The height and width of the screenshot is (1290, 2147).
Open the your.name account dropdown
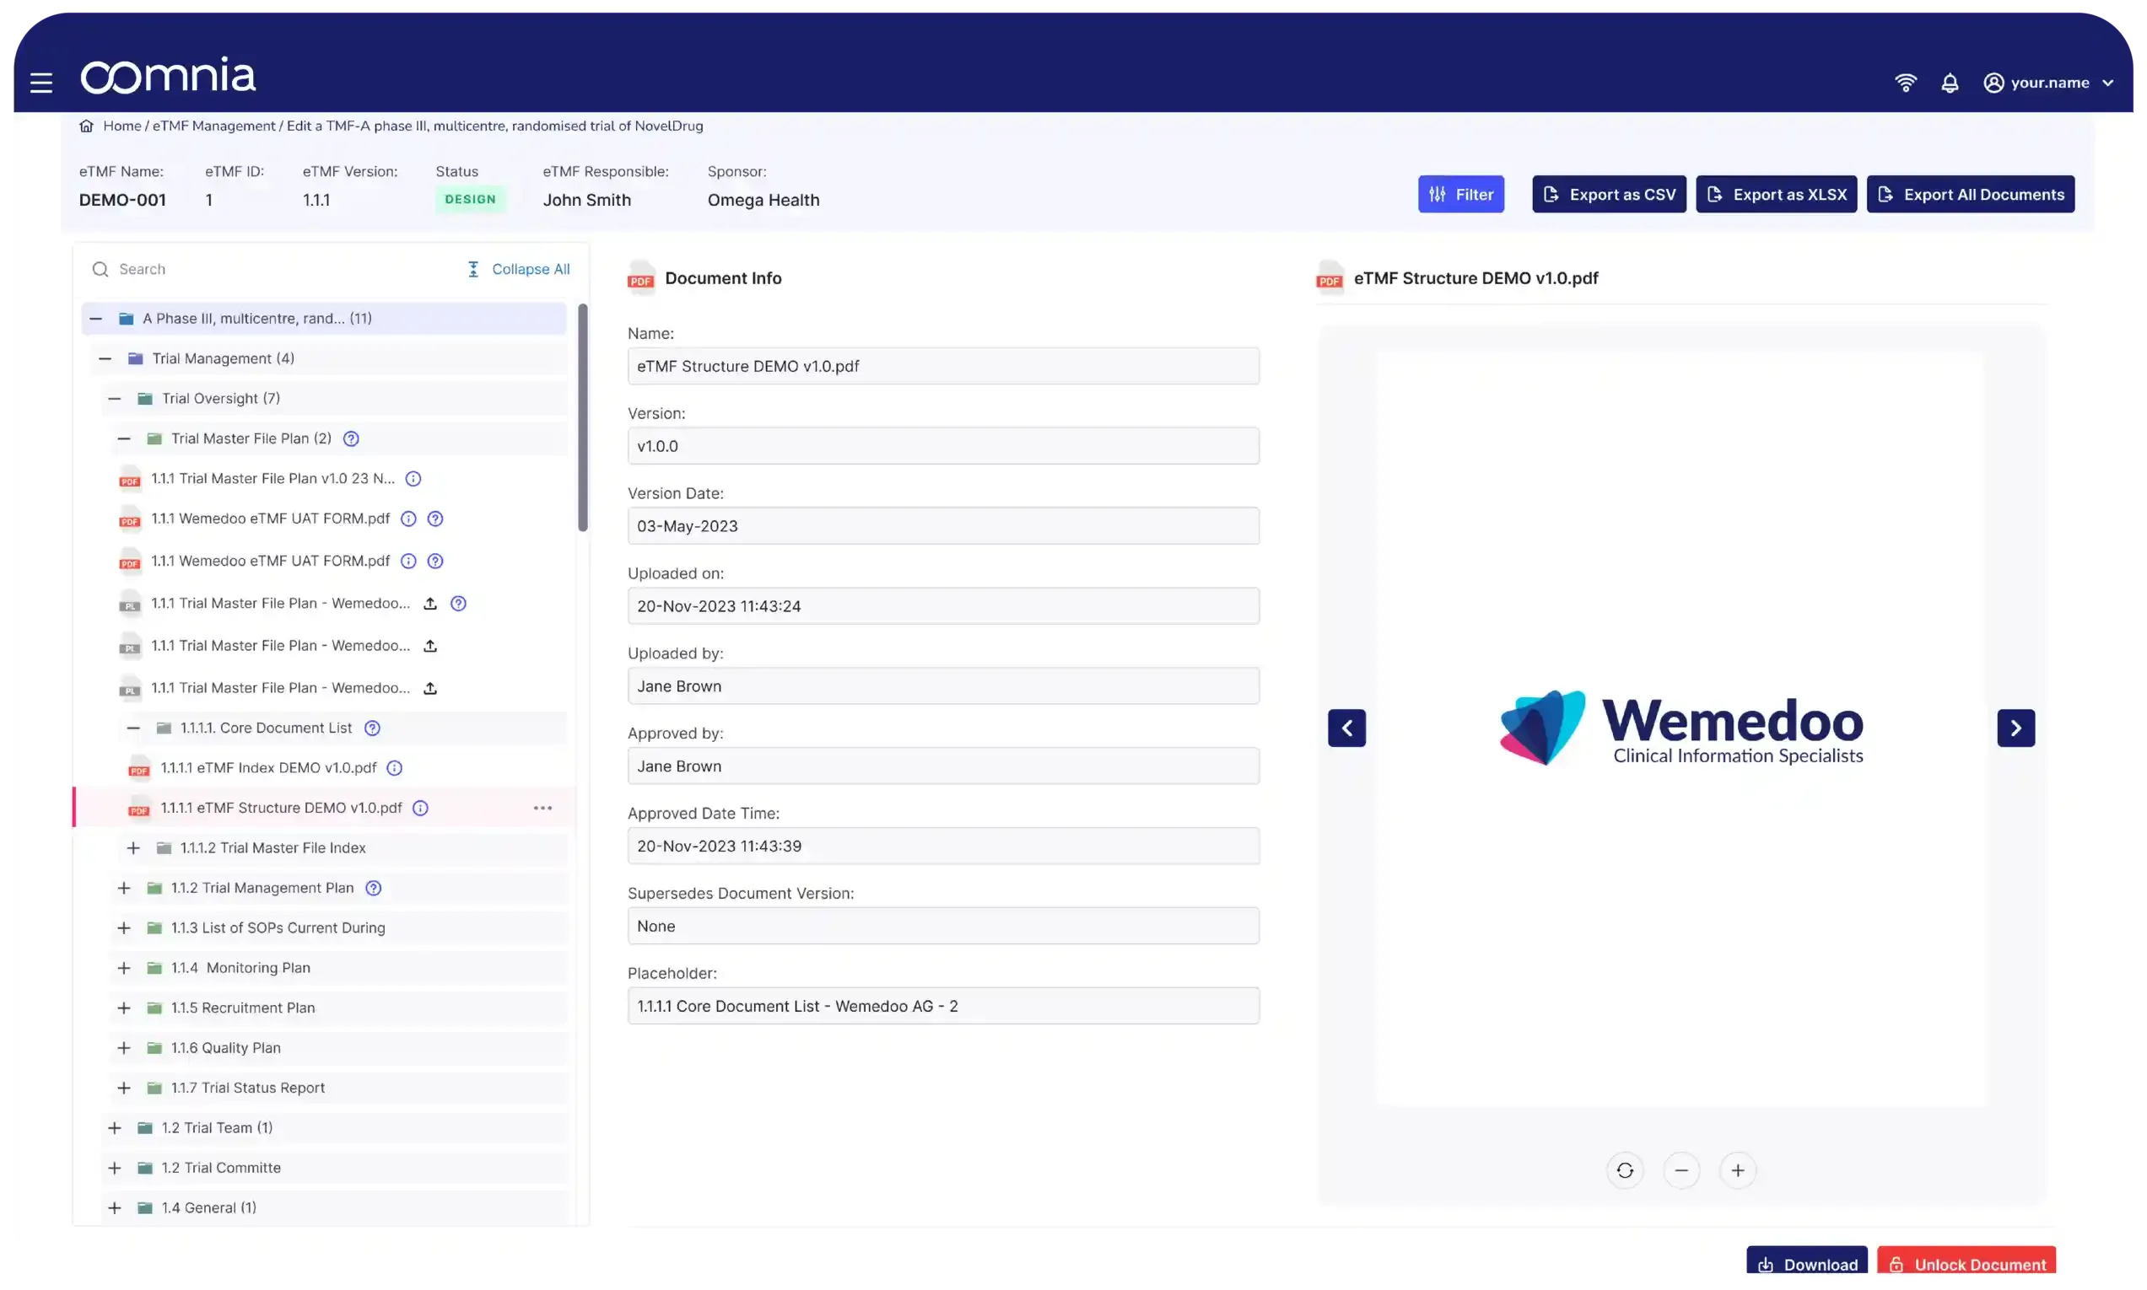[x=2049, y=83]
